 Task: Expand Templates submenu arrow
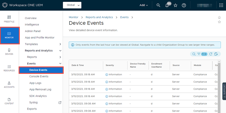point(60,44)
